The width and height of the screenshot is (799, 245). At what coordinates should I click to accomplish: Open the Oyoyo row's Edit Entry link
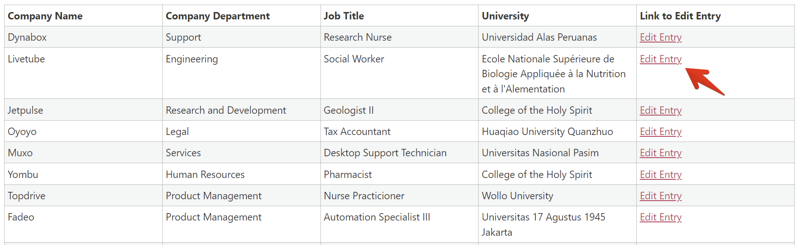(660, 132)
